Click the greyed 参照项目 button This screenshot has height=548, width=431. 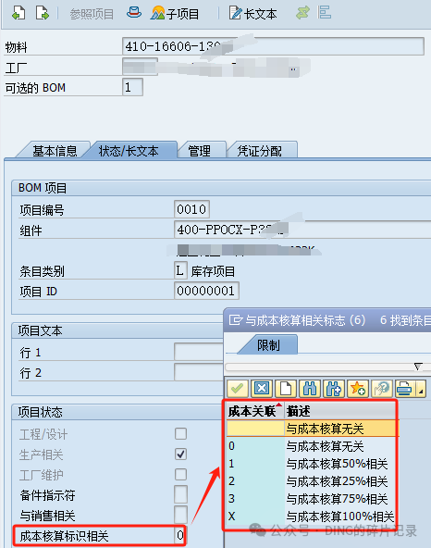tap(92, 14)
